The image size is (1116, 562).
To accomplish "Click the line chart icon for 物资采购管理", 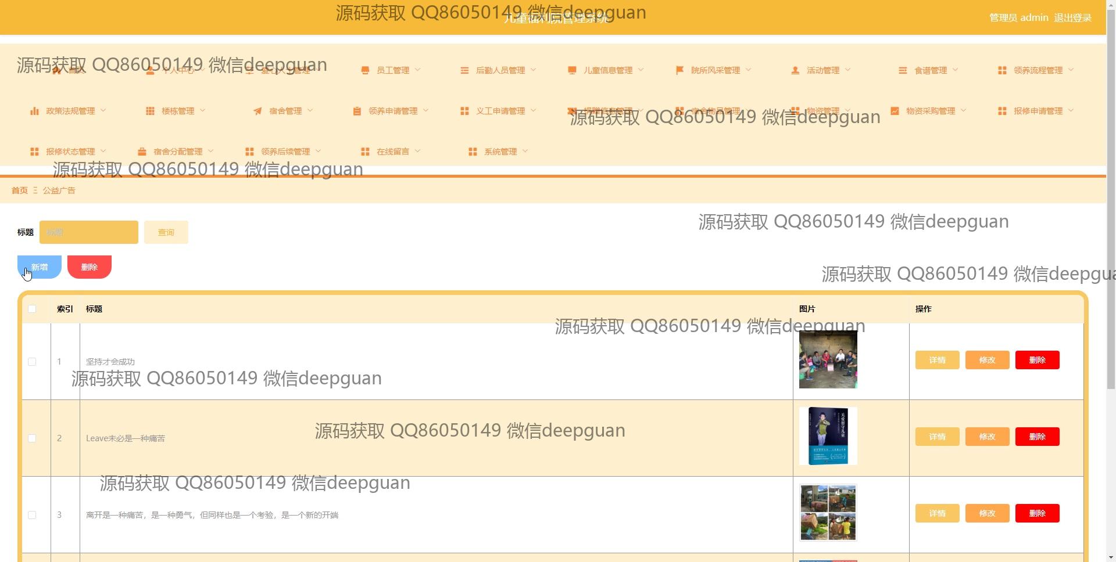I will 895,111.
